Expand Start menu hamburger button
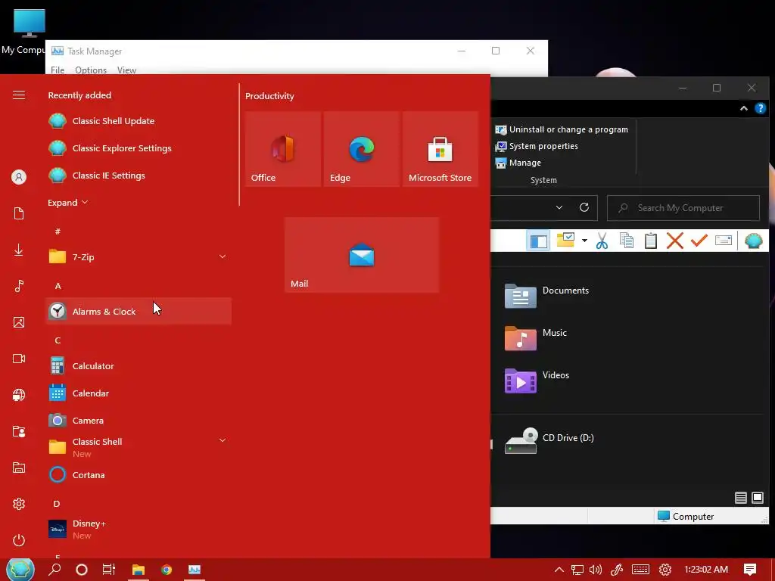The image size is (775, 581). 19,95
